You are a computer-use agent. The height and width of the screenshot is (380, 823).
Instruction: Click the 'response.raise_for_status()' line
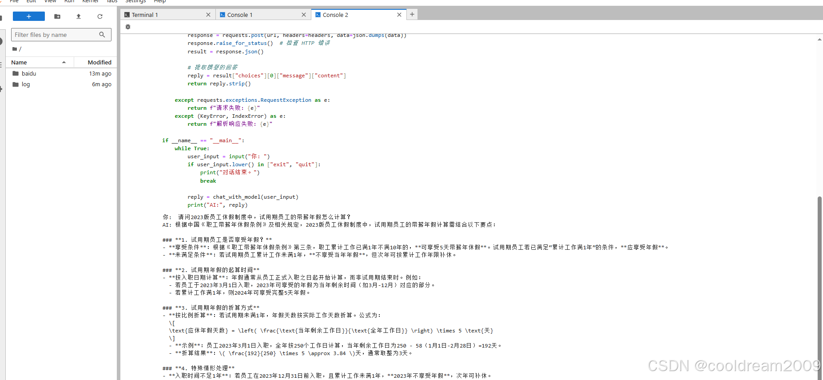click(x=230, y=43)
